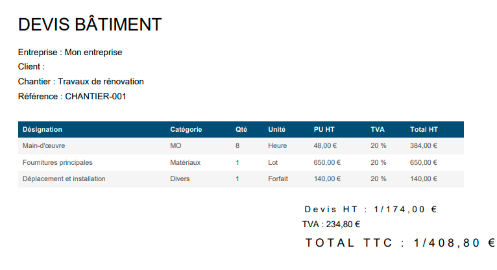
Task: Select the Fournitures principales cell
Action: (57, 162)
